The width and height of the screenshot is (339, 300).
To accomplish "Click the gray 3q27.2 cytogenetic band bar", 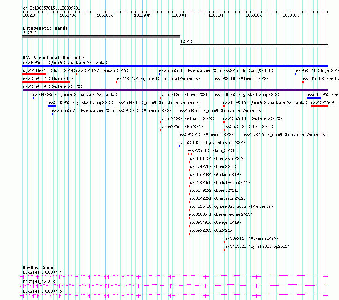I will 101,37.
